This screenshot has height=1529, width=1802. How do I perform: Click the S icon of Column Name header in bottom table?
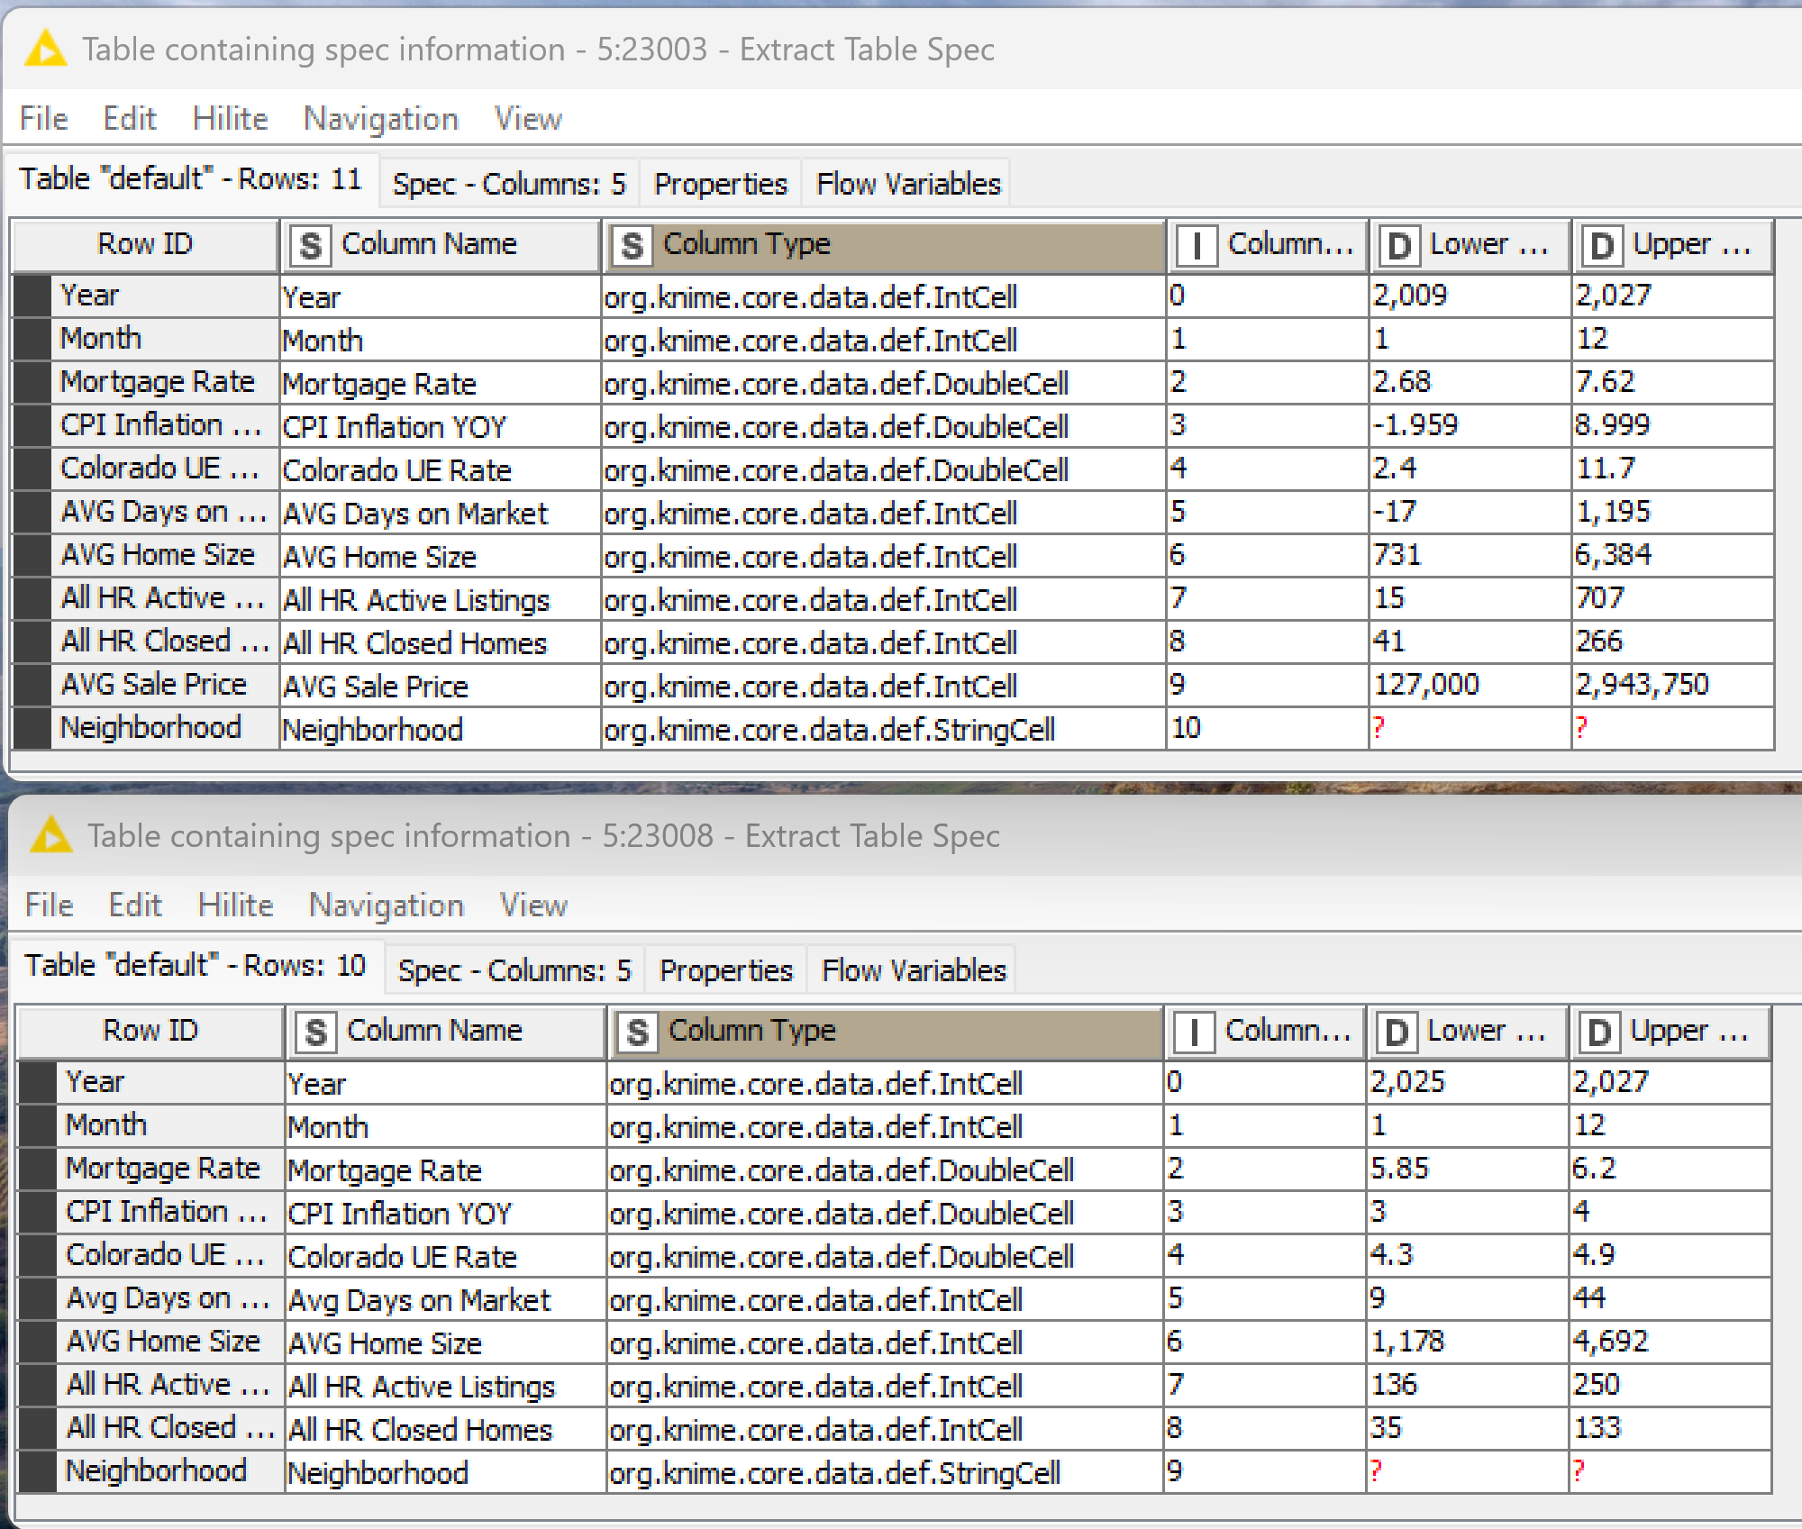point(315,1033)
